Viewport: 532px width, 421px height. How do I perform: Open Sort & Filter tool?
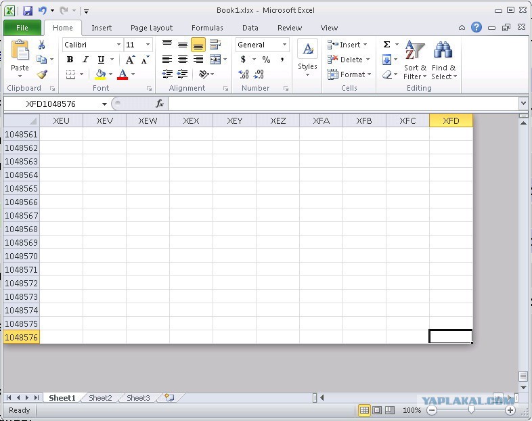tap(415, 60)
